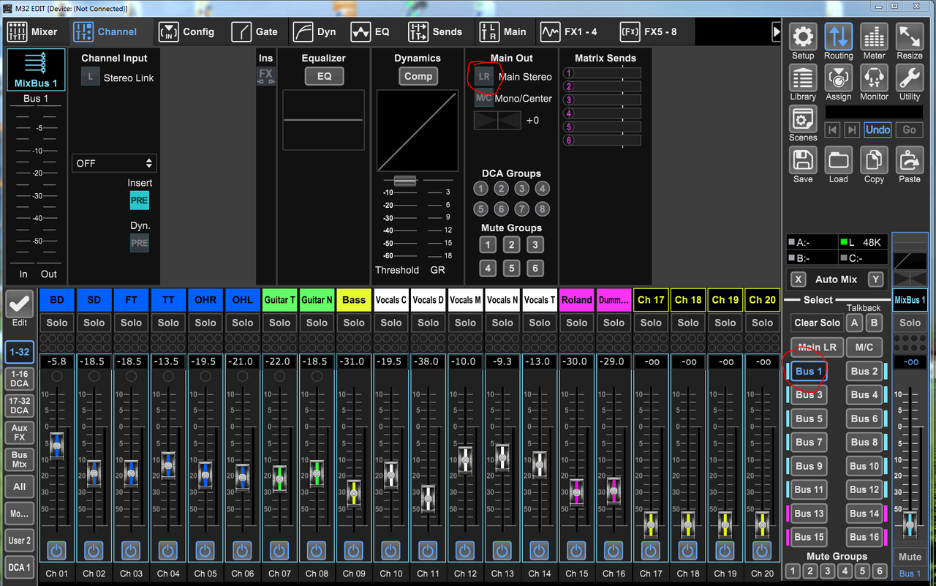Click the Bass channel fader
This screenshot has width=936, height=586.
pos(353,493)
